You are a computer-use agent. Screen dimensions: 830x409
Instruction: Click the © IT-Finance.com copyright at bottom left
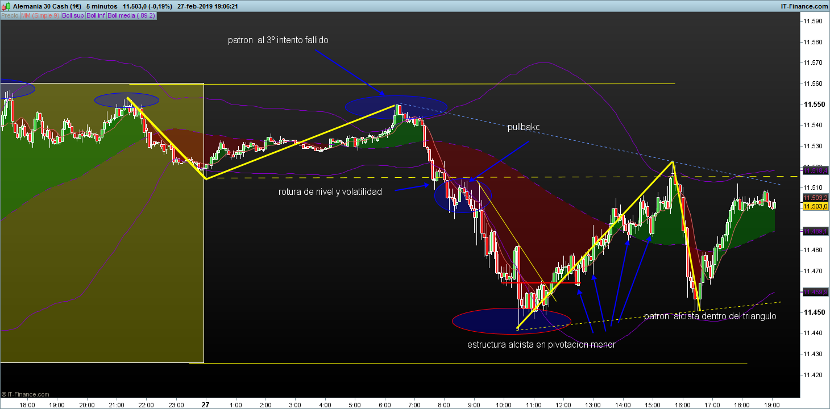26,394
